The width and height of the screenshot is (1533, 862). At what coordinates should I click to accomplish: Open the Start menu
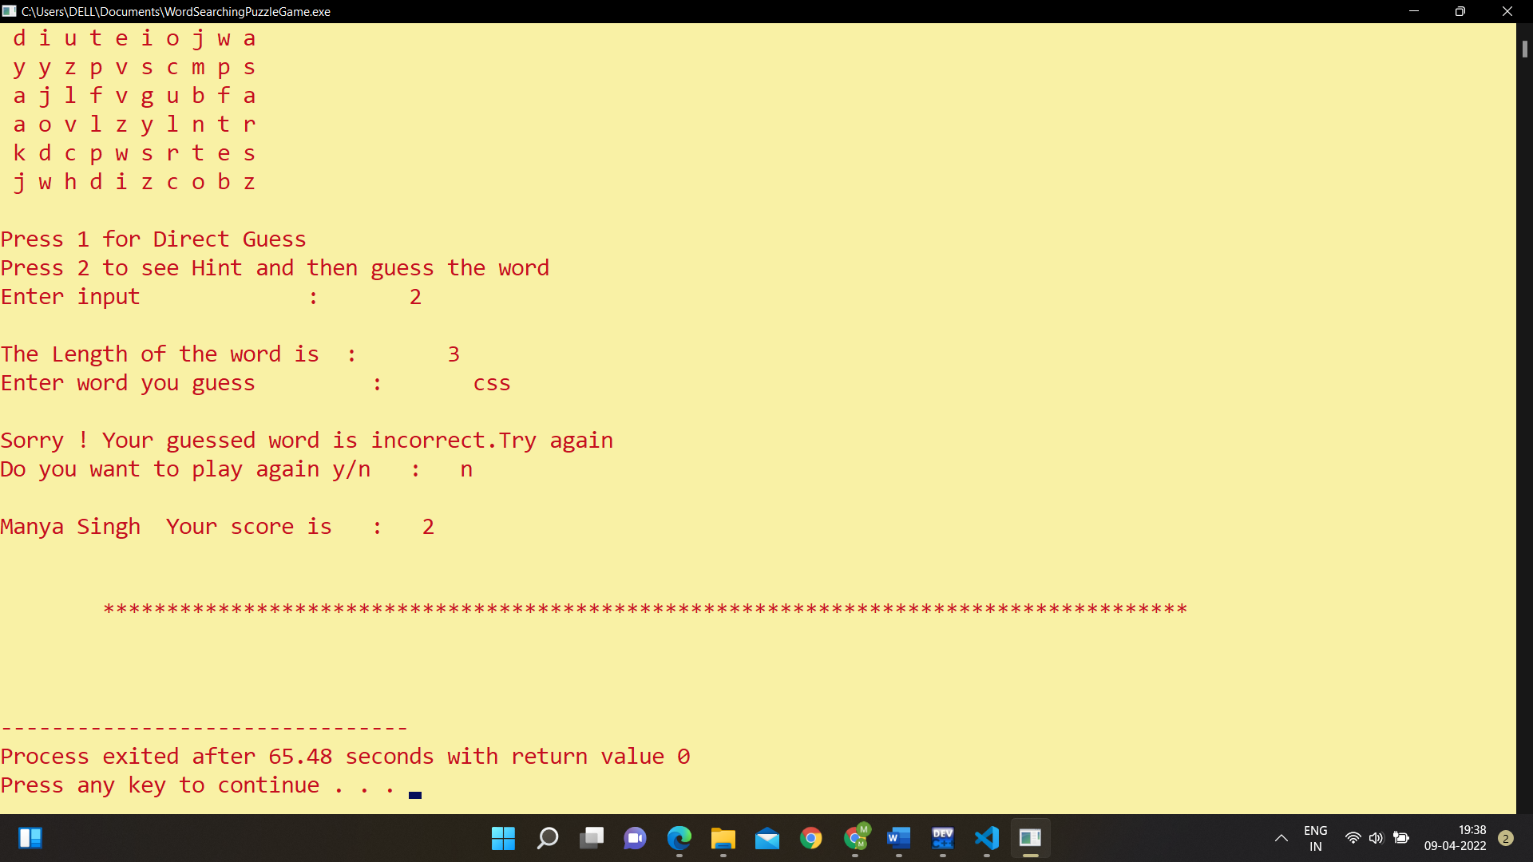[x=503, y=838]
